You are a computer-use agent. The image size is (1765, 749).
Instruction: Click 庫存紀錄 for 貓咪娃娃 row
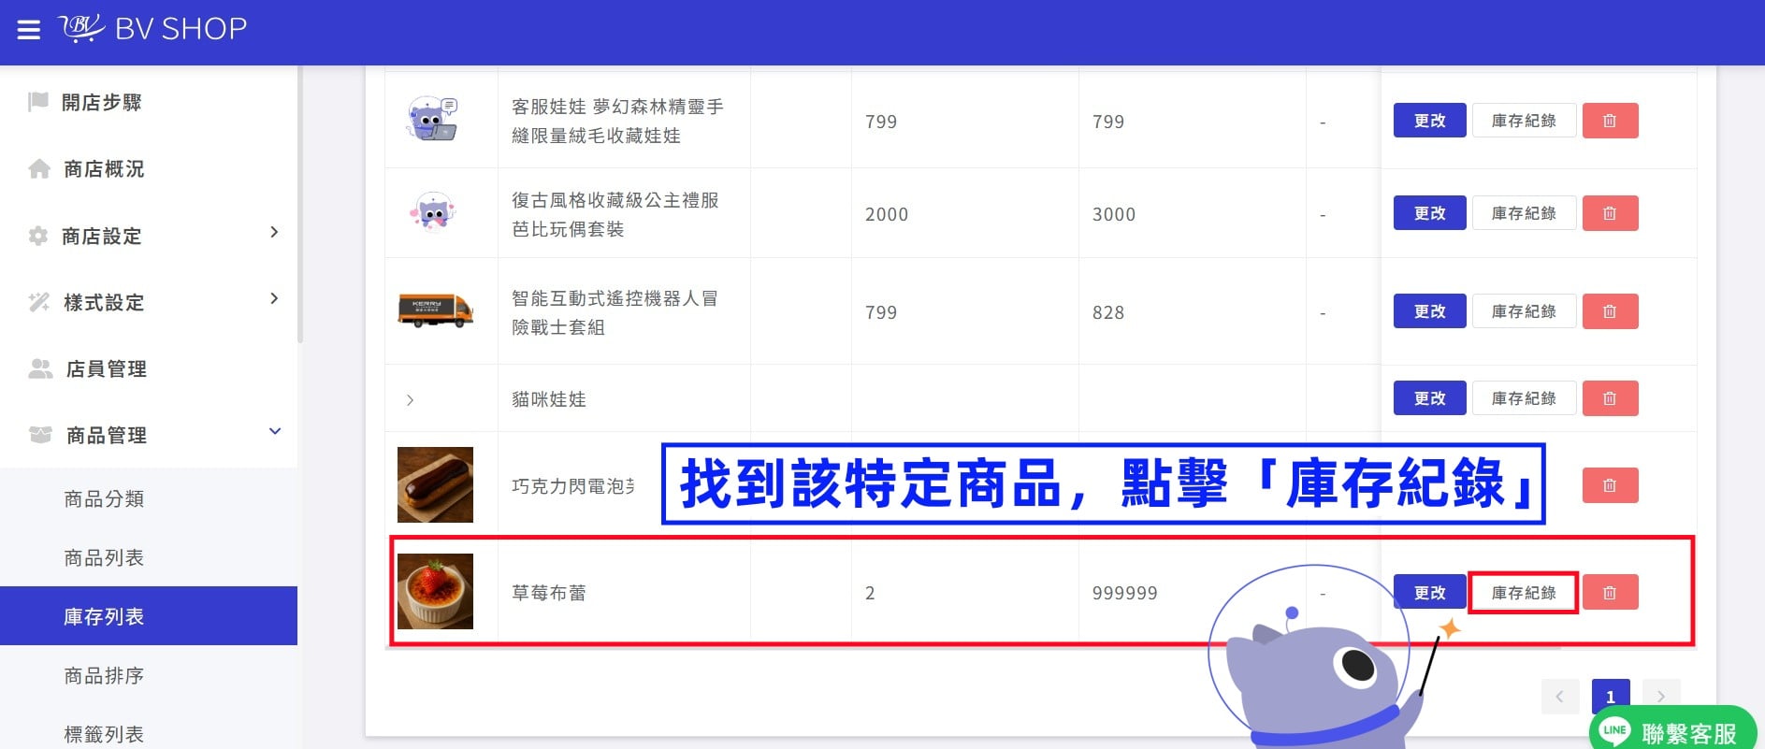click(x=1524, y=398)
